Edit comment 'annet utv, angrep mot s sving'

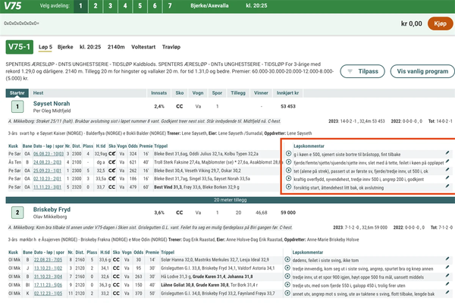(x=447, y=292)
